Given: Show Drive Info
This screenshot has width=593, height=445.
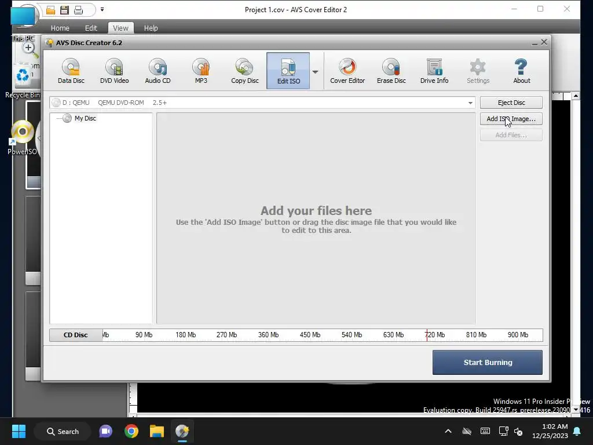Looking at the screenshot, I should pos(434,71).
